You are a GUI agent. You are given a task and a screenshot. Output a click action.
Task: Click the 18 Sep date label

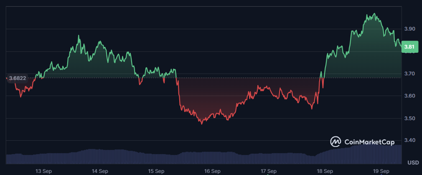325,171
